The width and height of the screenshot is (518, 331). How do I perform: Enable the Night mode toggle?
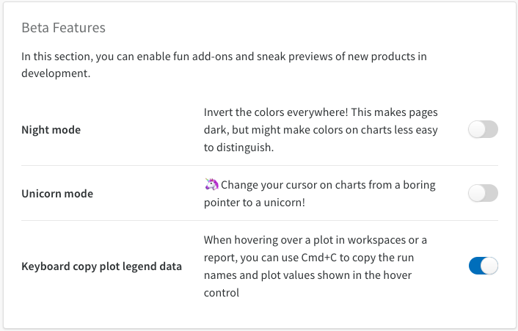coord(483,130)
